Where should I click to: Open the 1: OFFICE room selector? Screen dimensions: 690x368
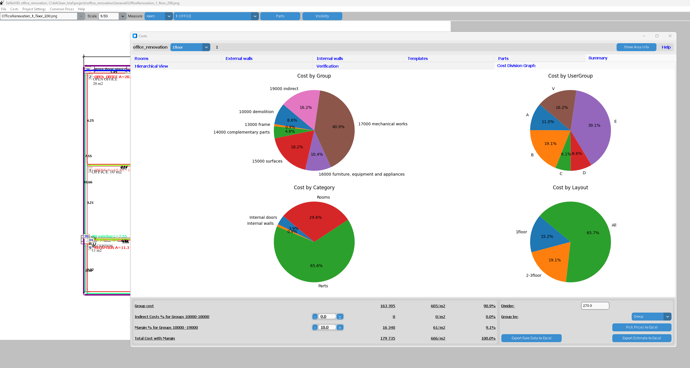pos(255,16)
